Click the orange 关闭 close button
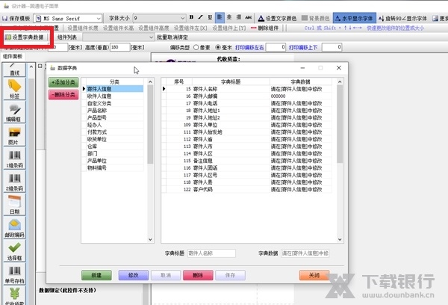This screenshot has height=305, width=448. point(314,275)
